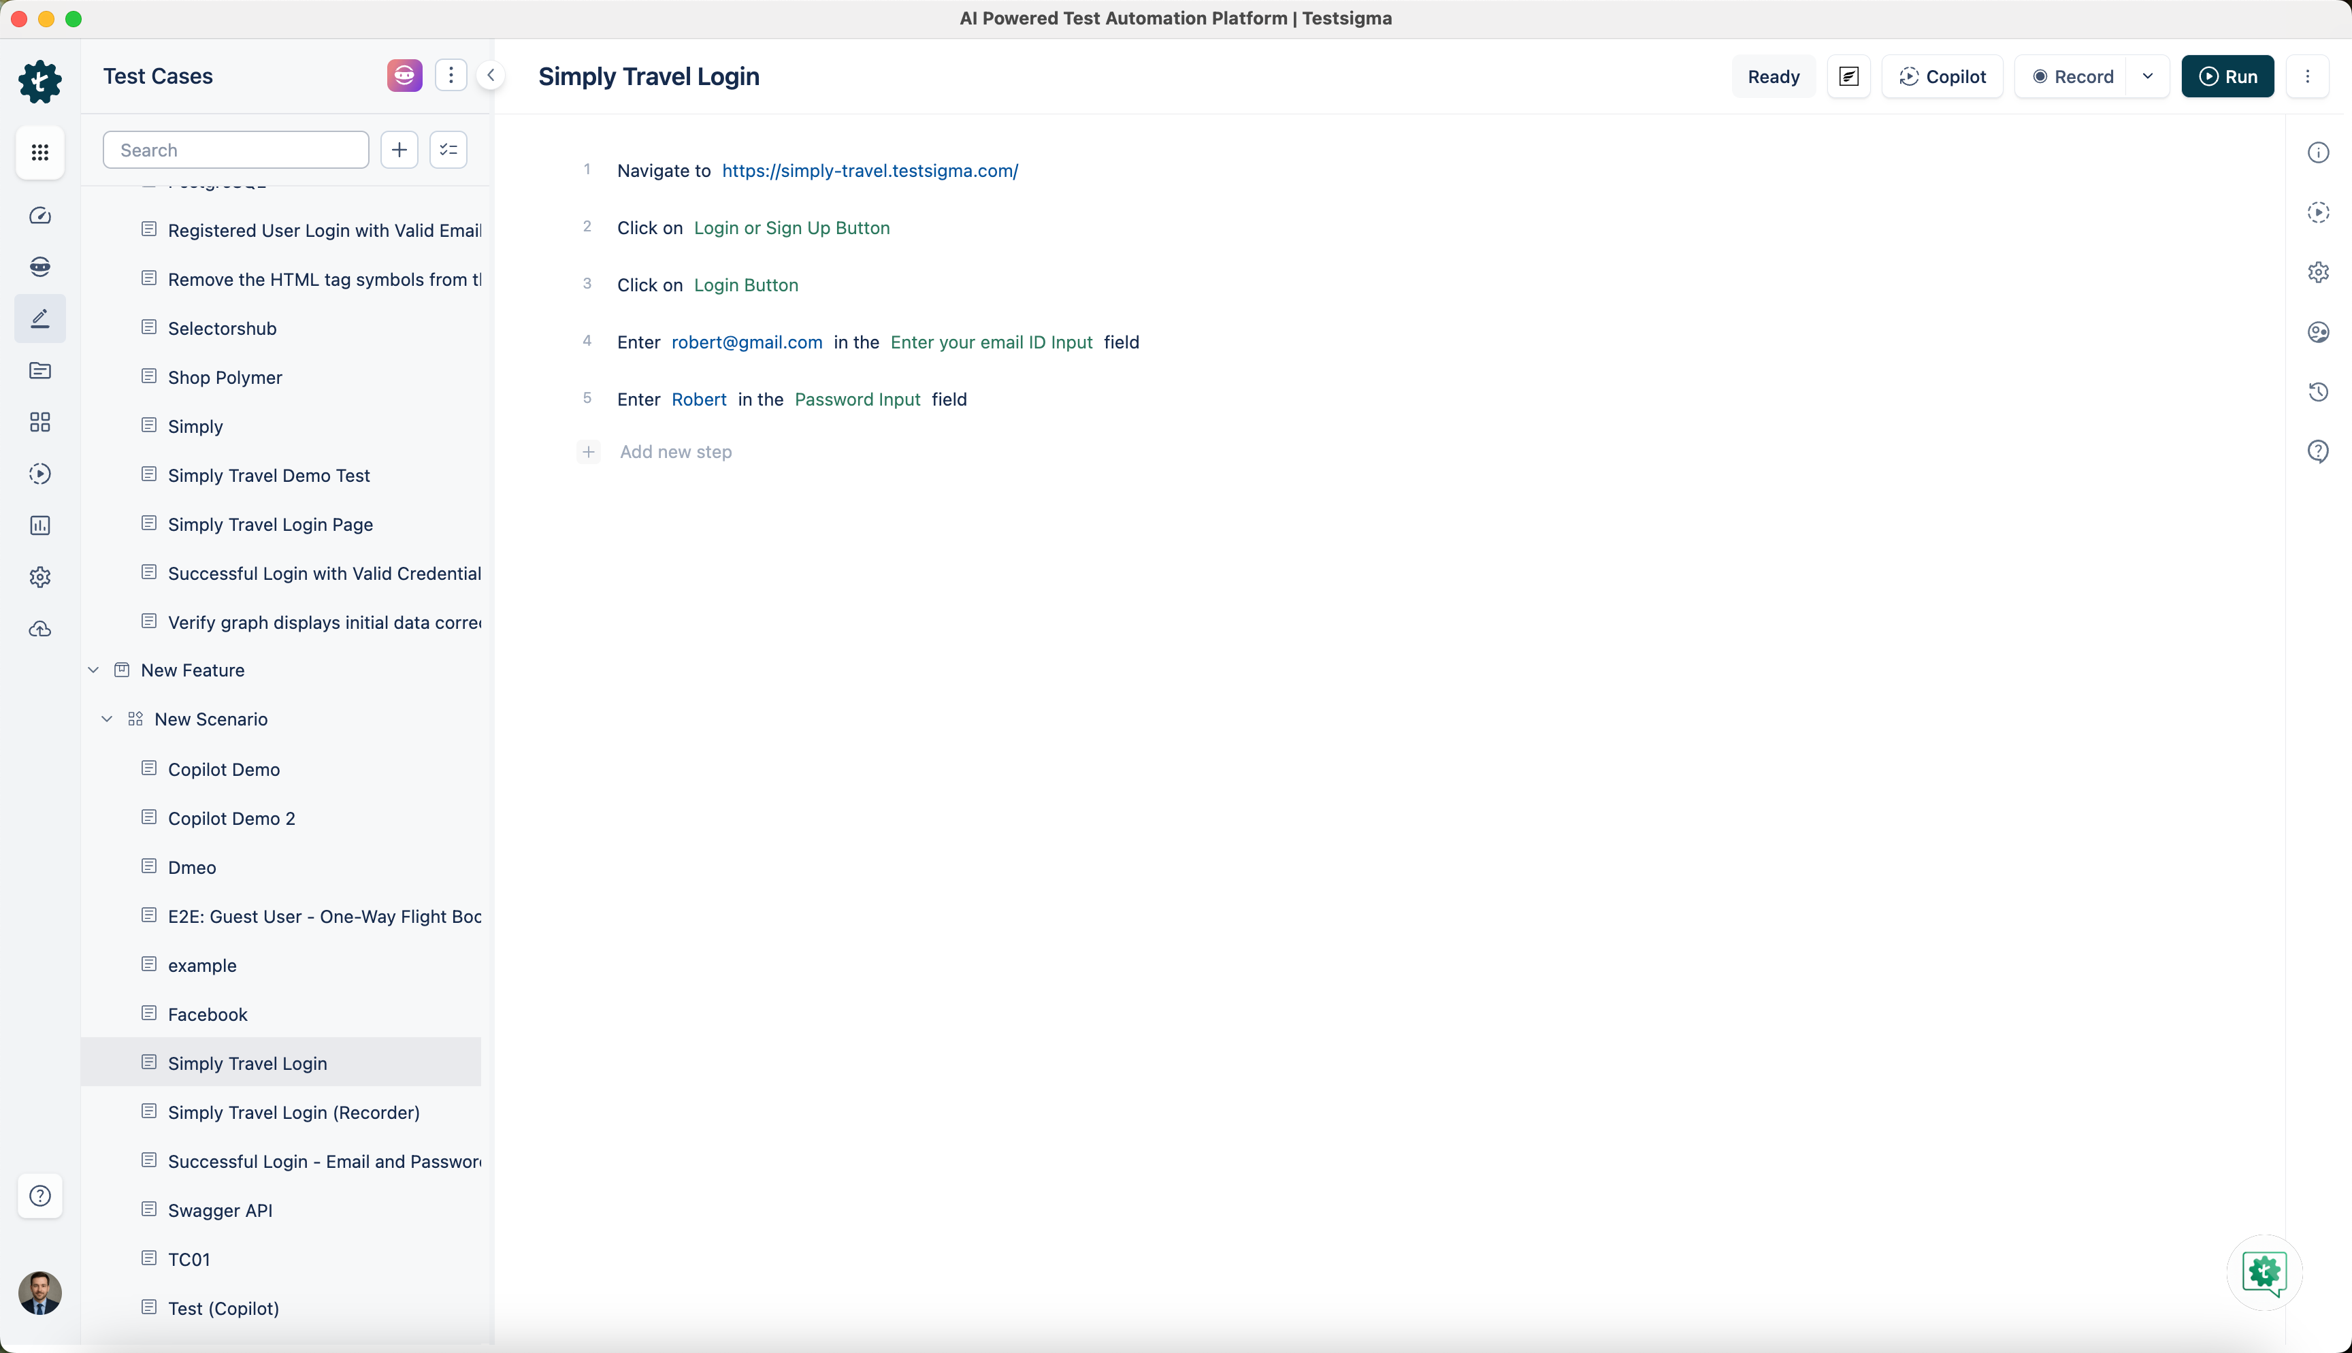Add a new test case with plus button
Viewport: 2352px width, 1353px height.
(399, 150)
